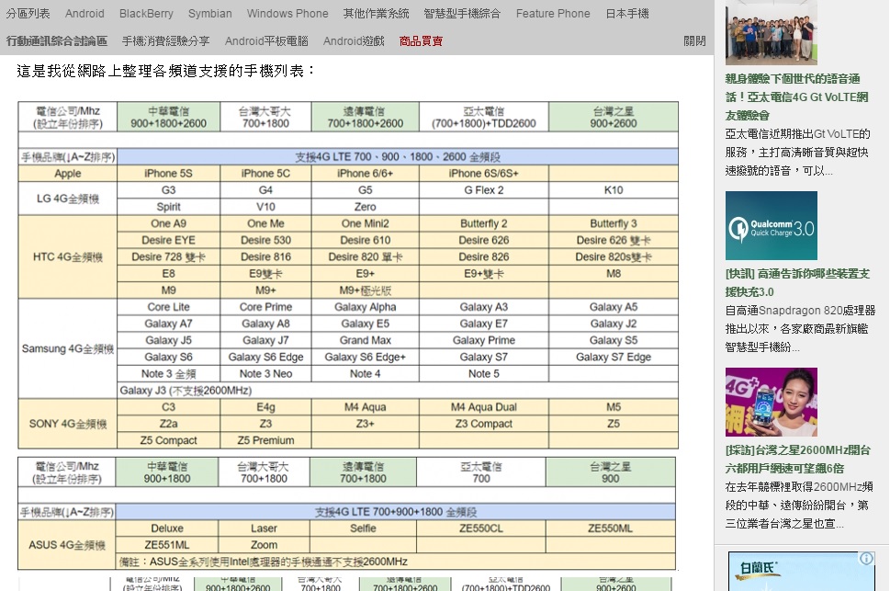Click the ZE550CL cell
Screen dimensions: 890x591
[x=481, y=528]
